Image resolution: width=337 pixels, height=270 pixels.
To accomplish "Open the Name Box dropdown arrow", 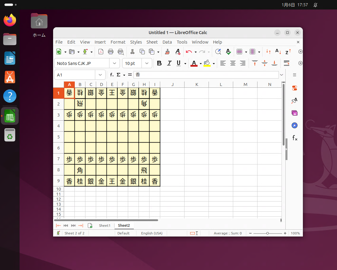I will [100, 75].
